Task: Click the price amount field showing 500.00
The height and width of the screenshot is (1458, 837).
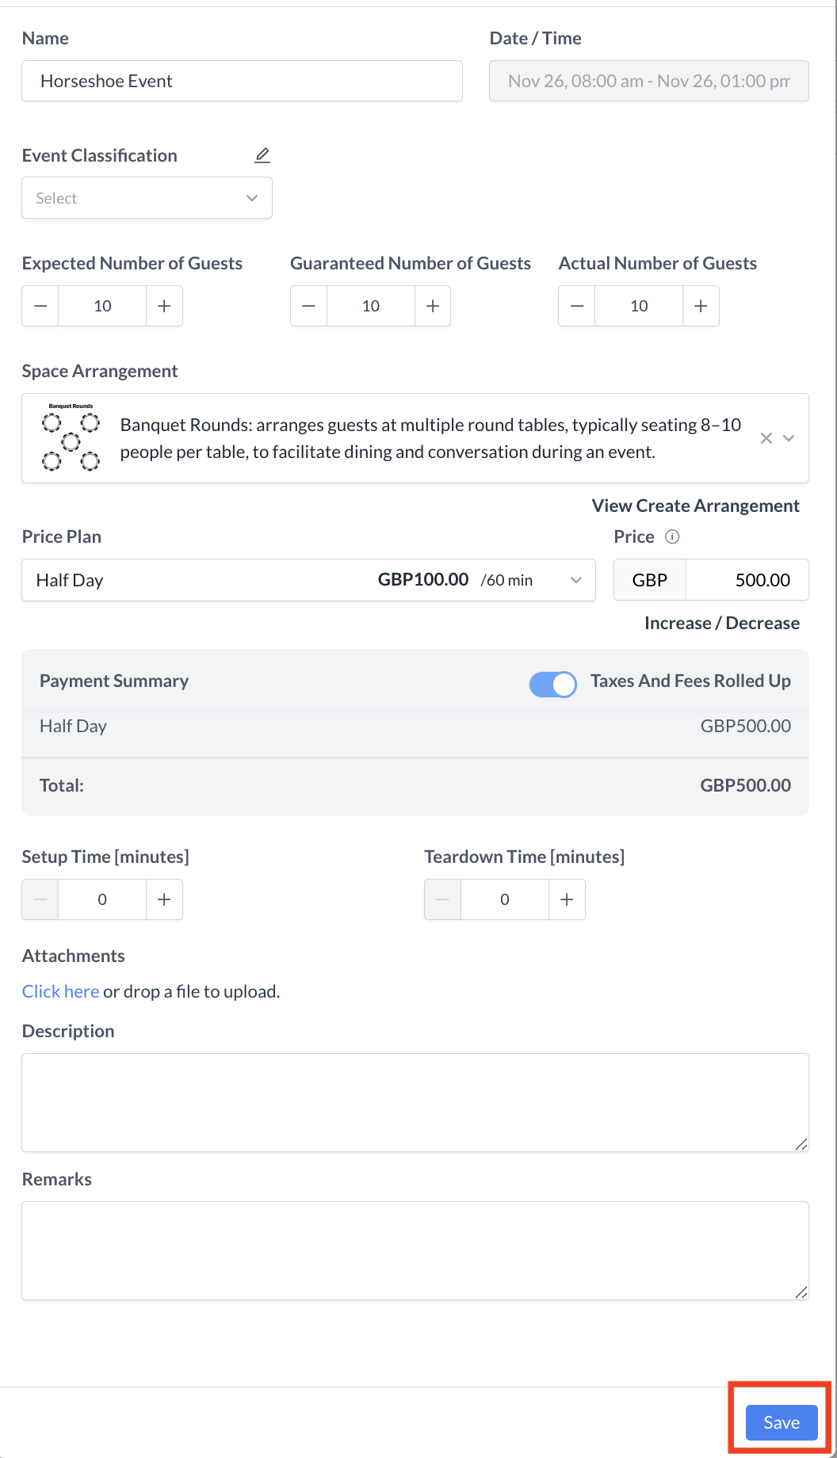Action: [x=747, y=580]
